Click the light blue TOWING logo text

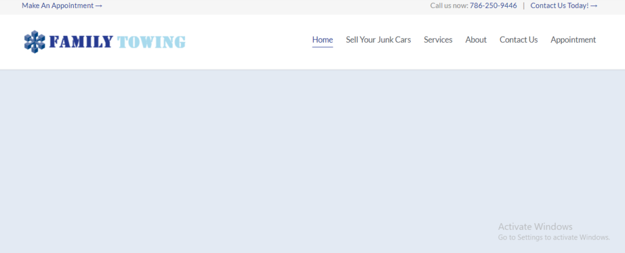pyautogui.click(x=151, y=42)
